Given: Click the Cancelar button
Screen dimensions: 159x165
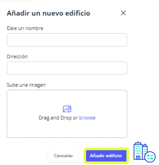Looking at the screenshot, I should [64, 156].
